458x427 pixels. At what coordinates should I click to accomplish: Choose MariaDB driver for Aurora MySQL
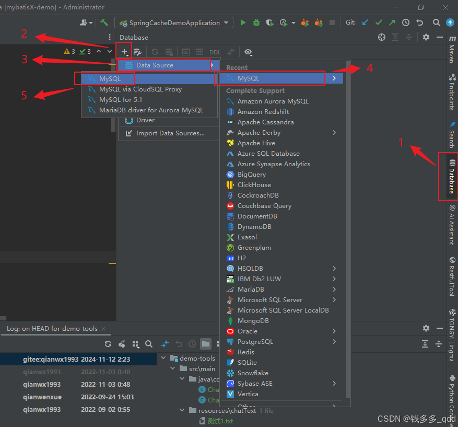point(149,110)
